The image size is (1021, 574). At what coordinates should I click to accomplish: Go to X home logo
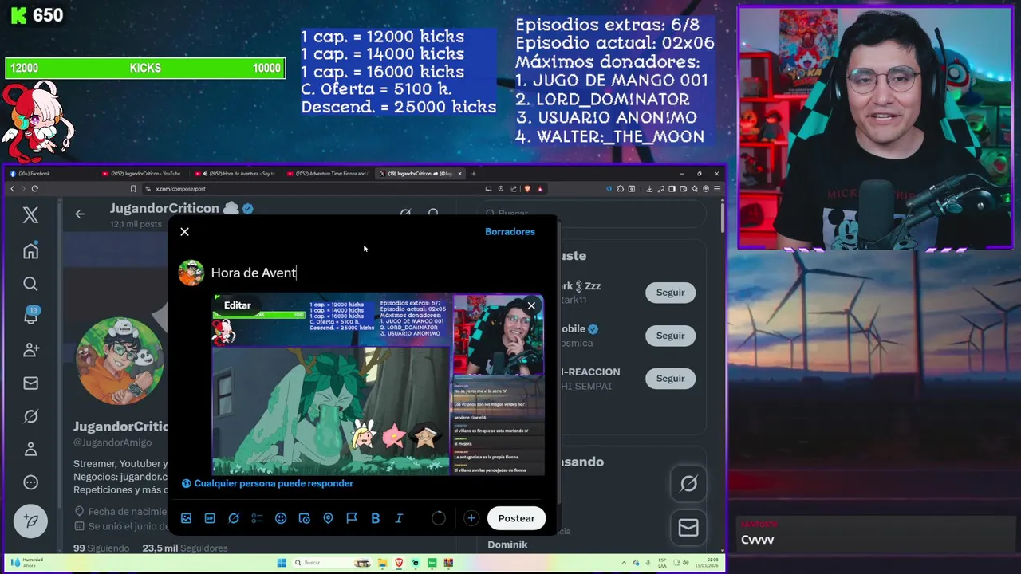click(30, 214)
